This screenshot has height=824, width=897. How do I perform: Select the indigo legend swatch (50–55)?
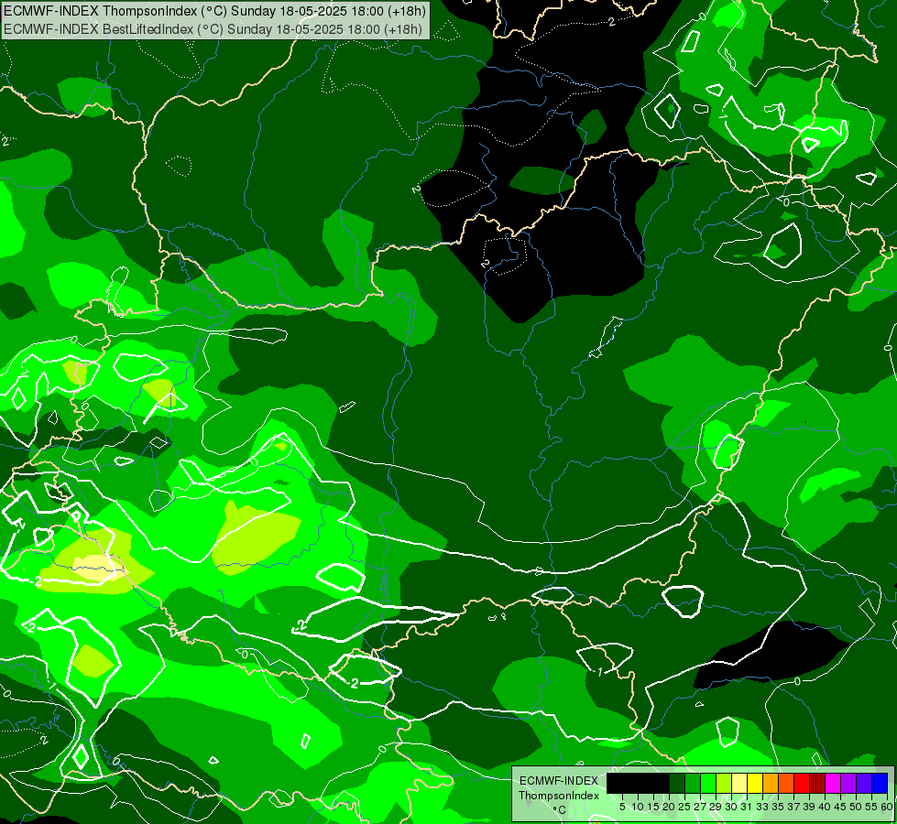click(x=864, y=783)
